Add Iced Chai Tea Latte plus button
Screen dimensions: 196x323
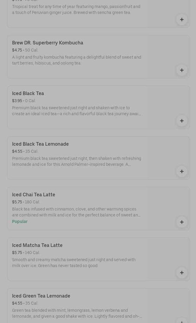[x=182, y=222]
